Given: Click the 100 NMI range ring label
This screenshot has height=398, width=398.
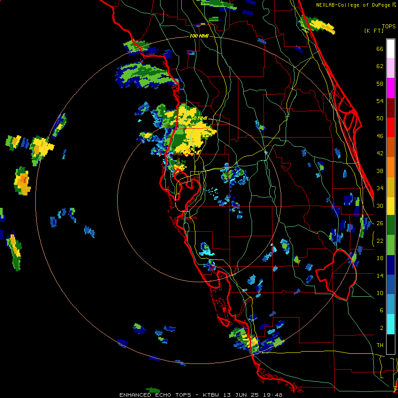Looking at the screenshot, I should [199, 36].
